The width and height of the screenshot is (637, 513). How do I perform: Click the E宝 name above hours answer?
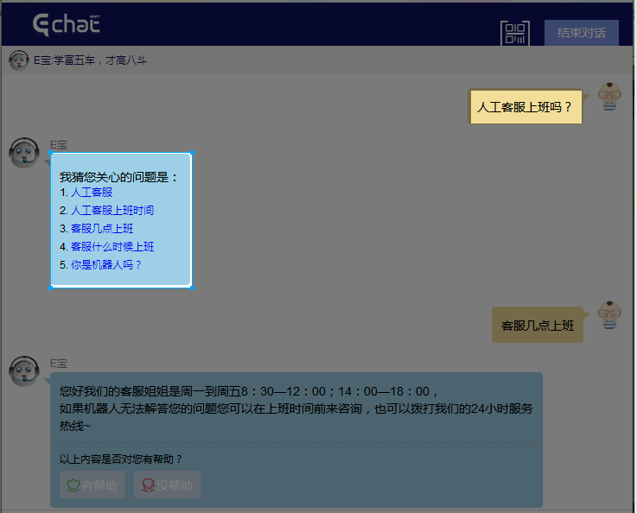59,364
